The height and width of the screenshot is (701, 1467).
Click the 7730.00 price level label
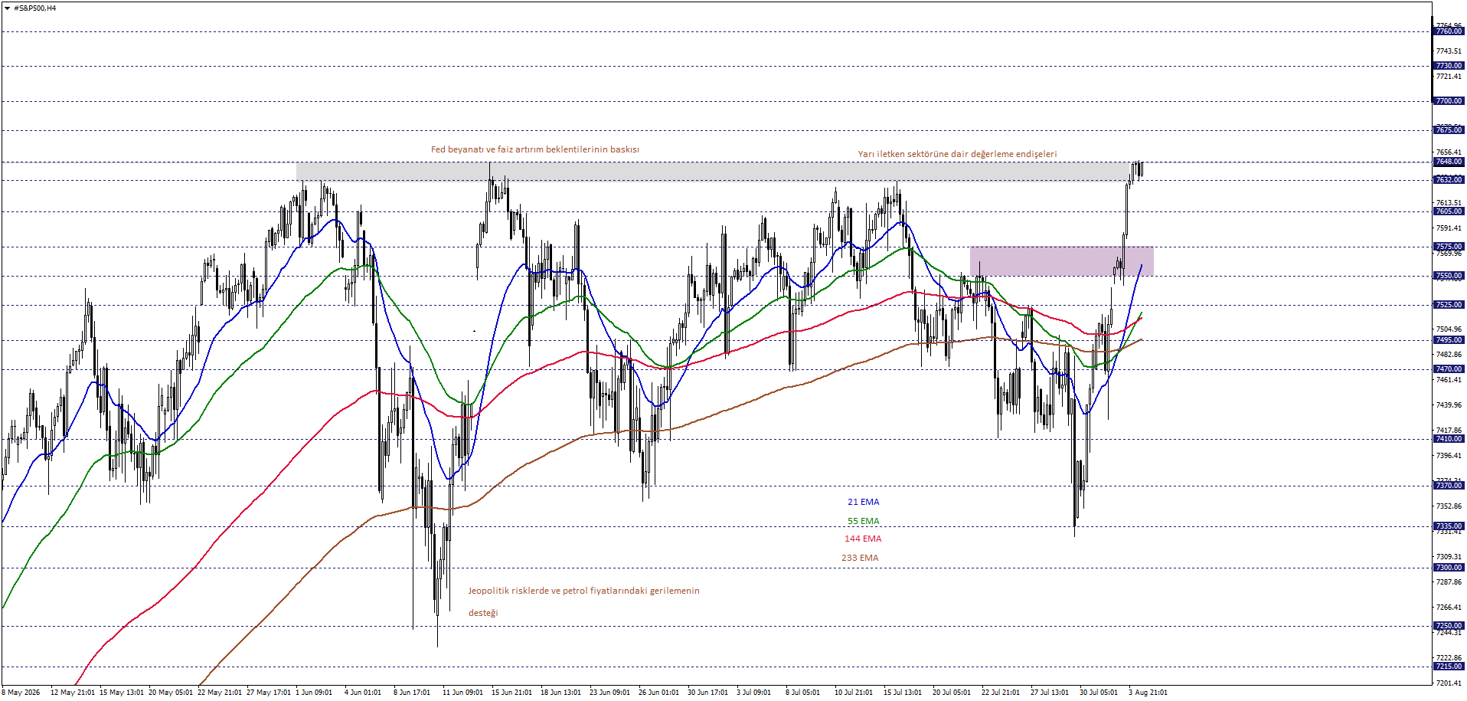point(1449,66)
